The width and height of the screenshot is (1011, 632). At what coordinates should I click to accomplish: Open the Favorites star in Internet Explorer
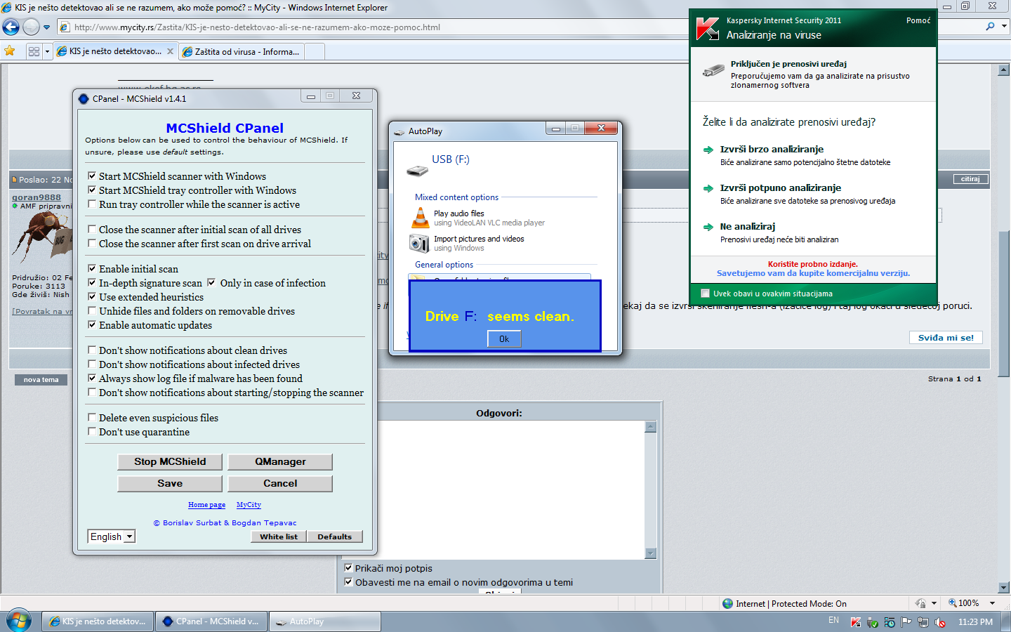[x=9, y=51]
